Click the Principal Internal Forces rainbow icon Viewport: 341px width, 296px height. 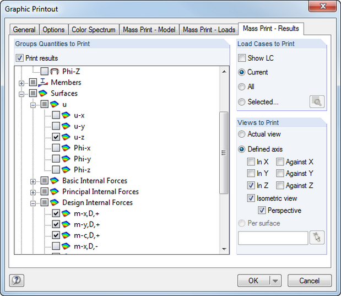coord(55,192)
